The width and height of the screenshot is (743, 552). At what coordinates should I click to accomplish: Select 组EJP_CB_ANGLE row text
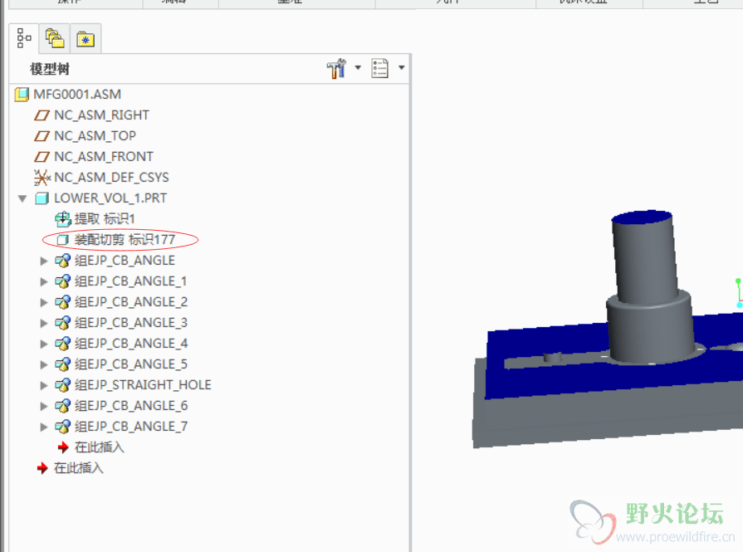point(125,261)
